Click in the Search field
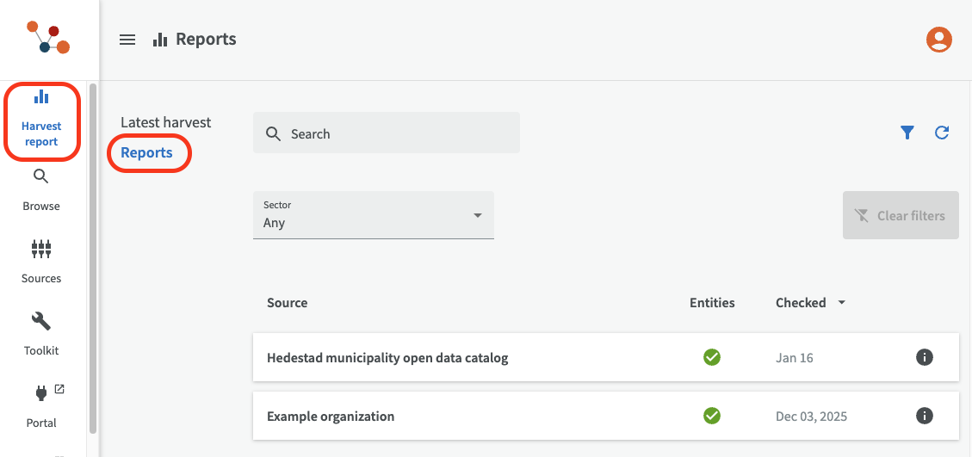The width and height of the screenshot is (972, 457). tap(387, 133)
